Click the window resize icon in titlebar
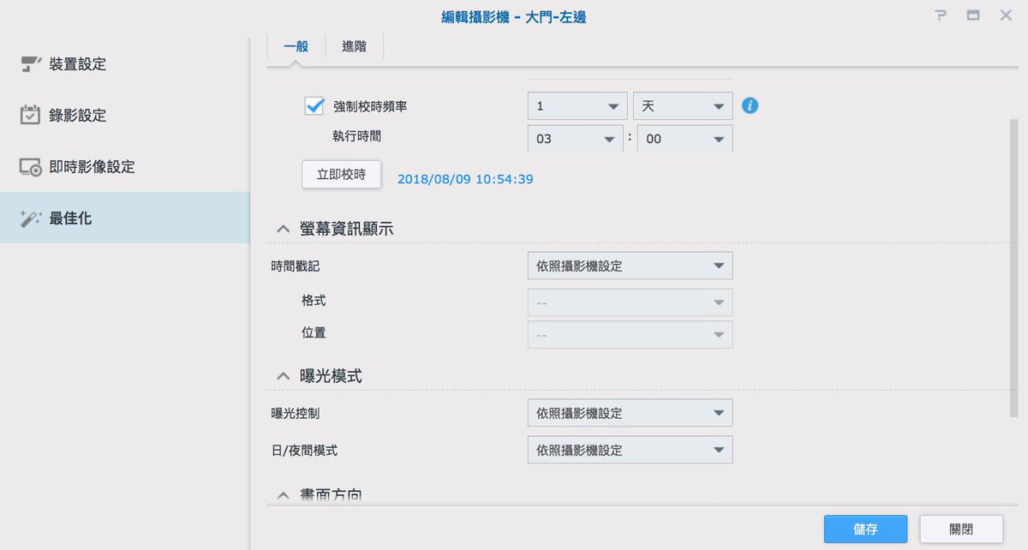Viewport: 1028px width, 550px height. pyautogui.click(x=972, y=15)
